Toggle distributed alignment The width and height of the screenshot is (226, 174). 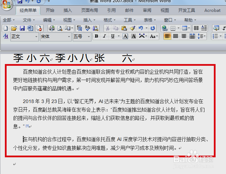click(192, 36)
